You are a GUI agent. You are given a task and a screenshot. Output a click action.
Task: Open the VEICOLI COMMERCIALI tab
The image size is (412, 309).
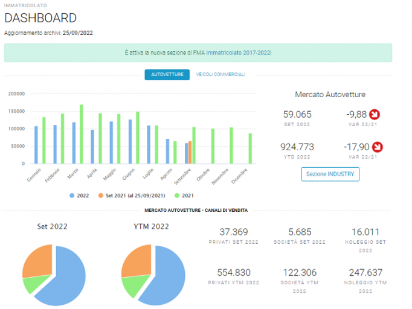220,75
